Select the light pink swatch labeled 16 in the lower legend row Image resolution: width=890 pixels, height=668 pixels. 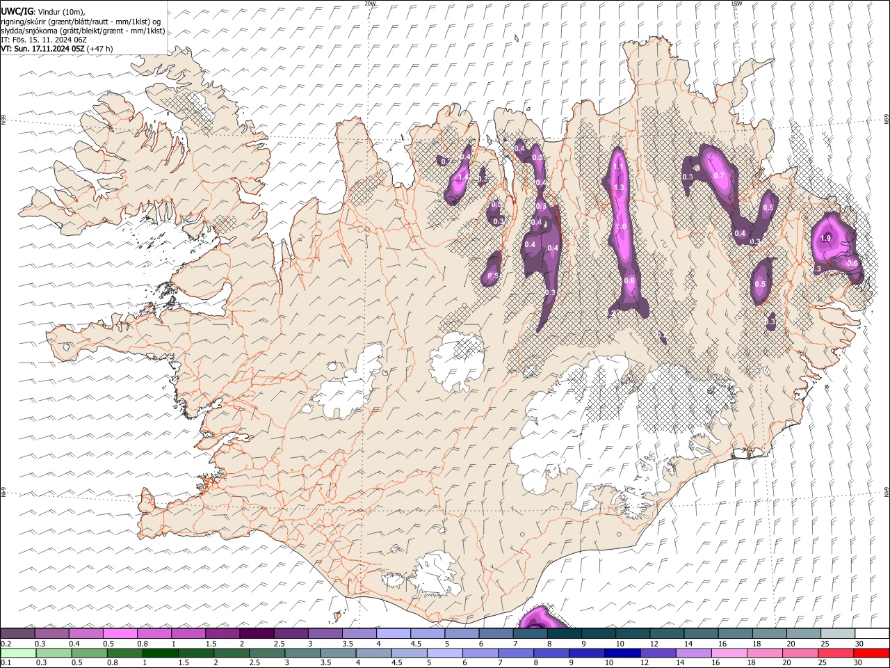[x=729, y=653]
